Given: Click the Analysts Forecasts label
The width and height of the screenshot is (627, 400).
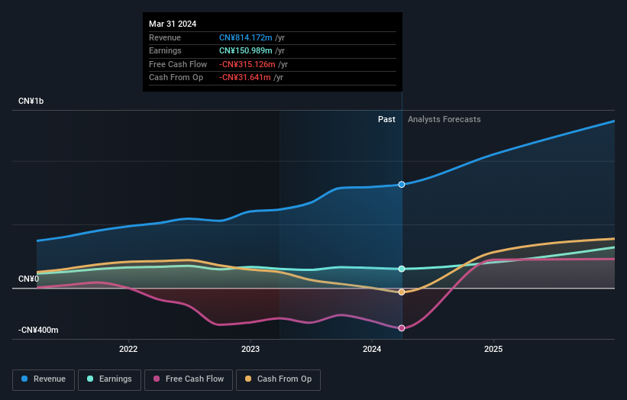Looking at the screenshot, I should (x=444, y=119).
